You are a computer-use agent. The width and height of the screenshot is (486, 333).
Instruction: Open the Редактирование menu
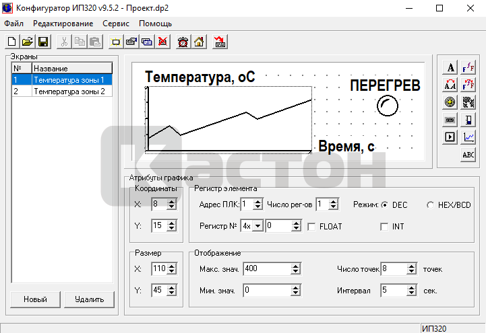[x=63, y=23]
